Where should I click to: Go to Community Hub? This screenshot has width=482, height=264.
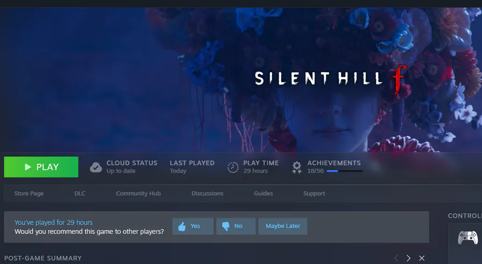(x=138, y=193)
